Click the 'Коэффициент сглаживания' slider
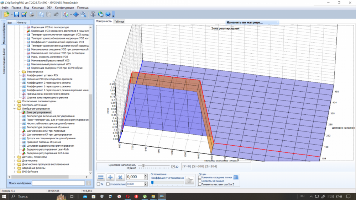 pyautogui.click(x=167, y=182)
